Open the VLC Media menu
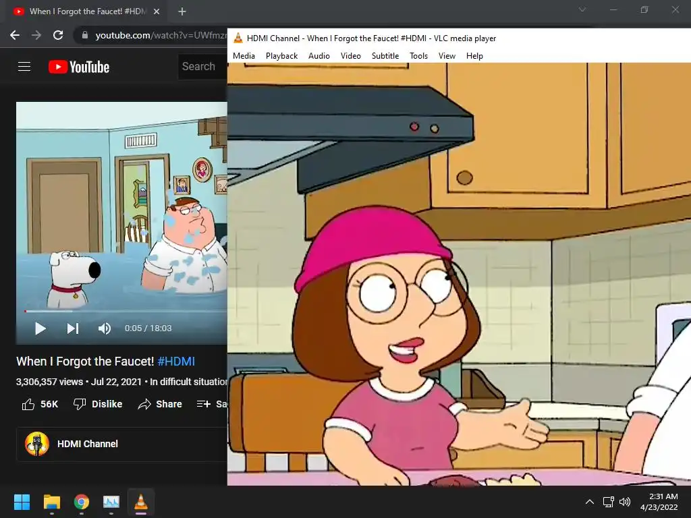This screenshot has height=518, width=691. (244, 56)
